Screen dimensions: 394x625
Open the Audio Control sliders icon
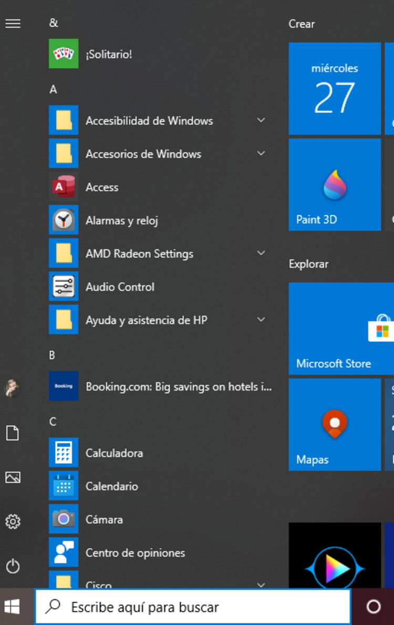pyautogui.click(x=64, y=286)
